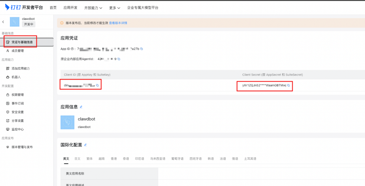The image size is (365, 186).
Task: Expand the 开放能力 dropdown menu
Action: pos(93,8)
